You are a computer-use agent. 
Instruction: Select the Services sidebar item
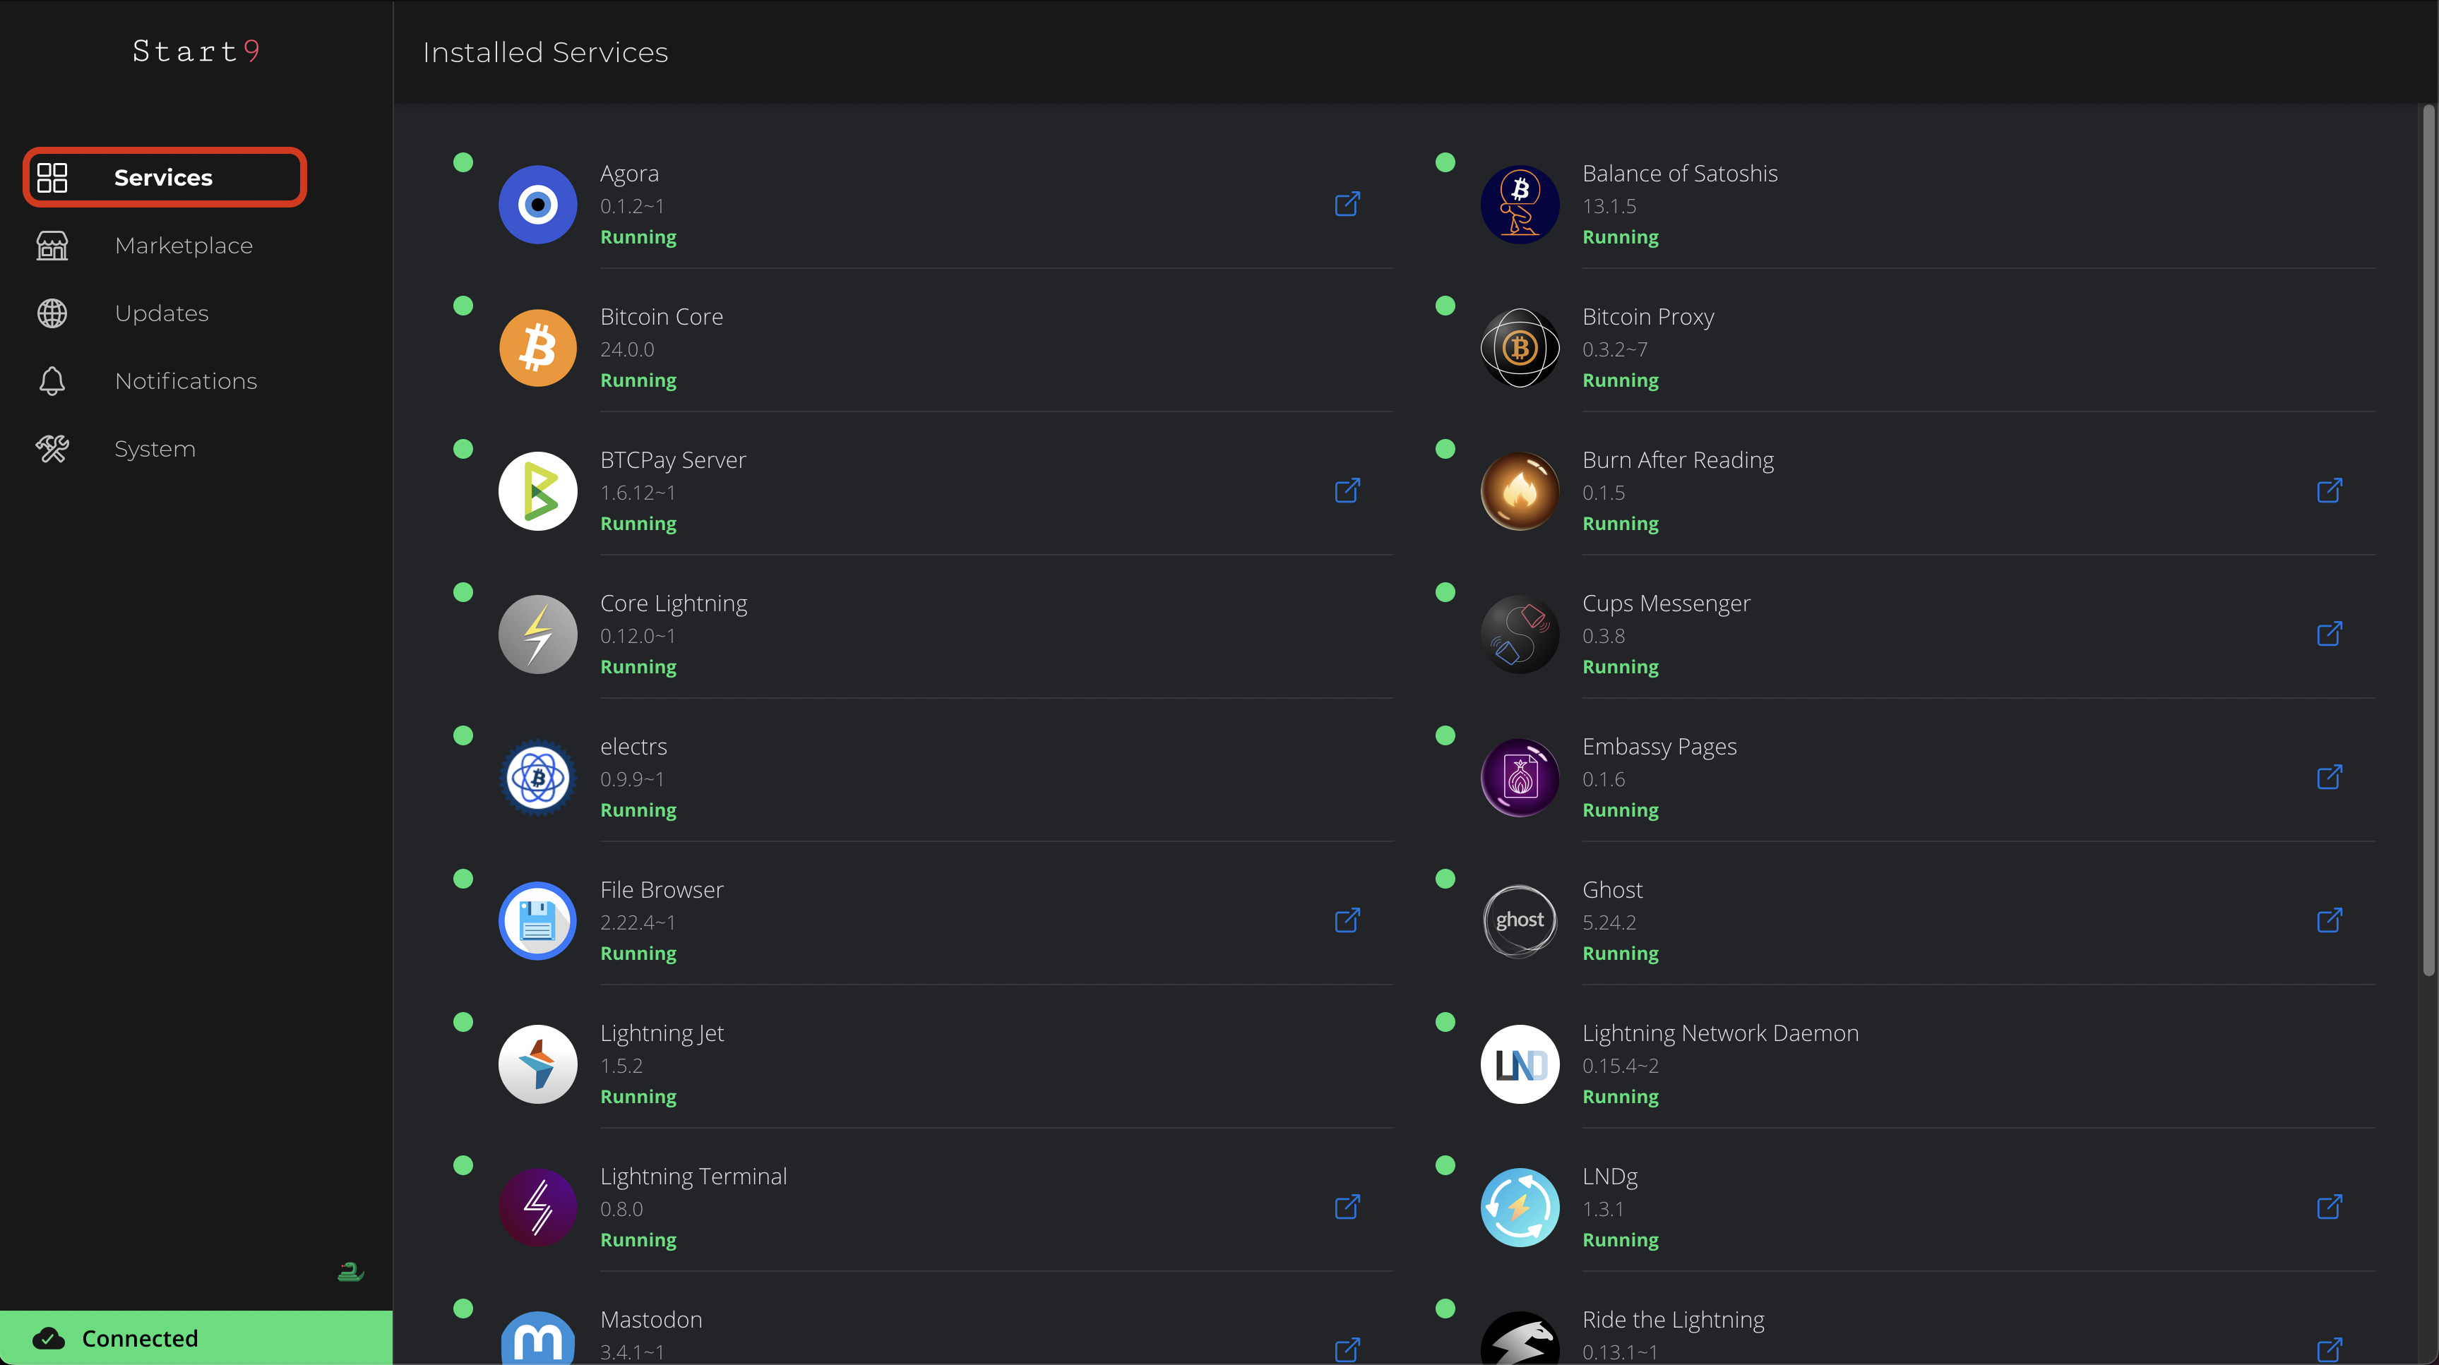click(x=164, y=178)
